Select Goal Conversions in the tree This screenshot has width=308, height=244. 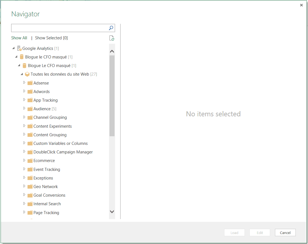coord(49,195)
